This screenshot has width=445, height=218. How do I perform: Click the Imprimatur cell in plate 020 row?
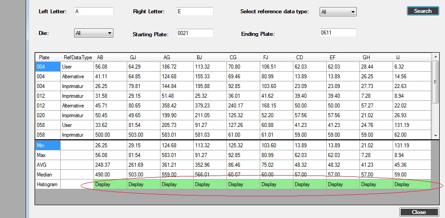click(x=77, y=115)
